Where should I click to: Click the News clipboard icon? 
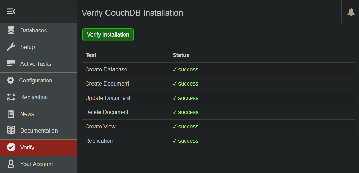pyautogui.click(x=11, y=114)
